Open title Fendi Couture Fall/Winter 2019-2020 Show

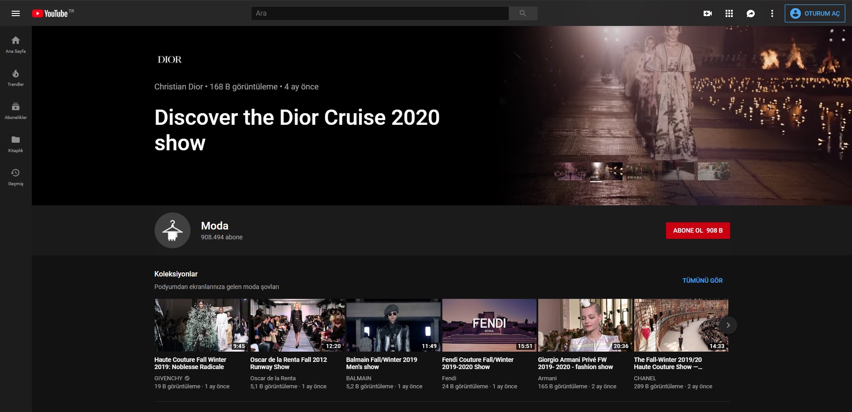click(478, 363)
